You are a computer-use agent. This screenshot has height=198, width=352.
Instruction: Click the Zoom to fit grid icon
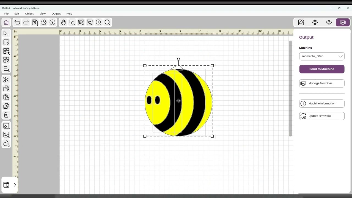tap(81, 23)
